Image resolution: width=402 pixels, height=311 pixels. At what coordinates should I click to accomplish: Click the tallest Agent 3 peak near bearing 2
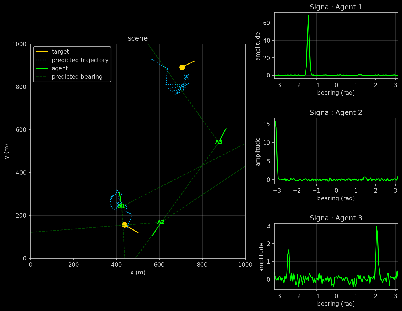376,227
